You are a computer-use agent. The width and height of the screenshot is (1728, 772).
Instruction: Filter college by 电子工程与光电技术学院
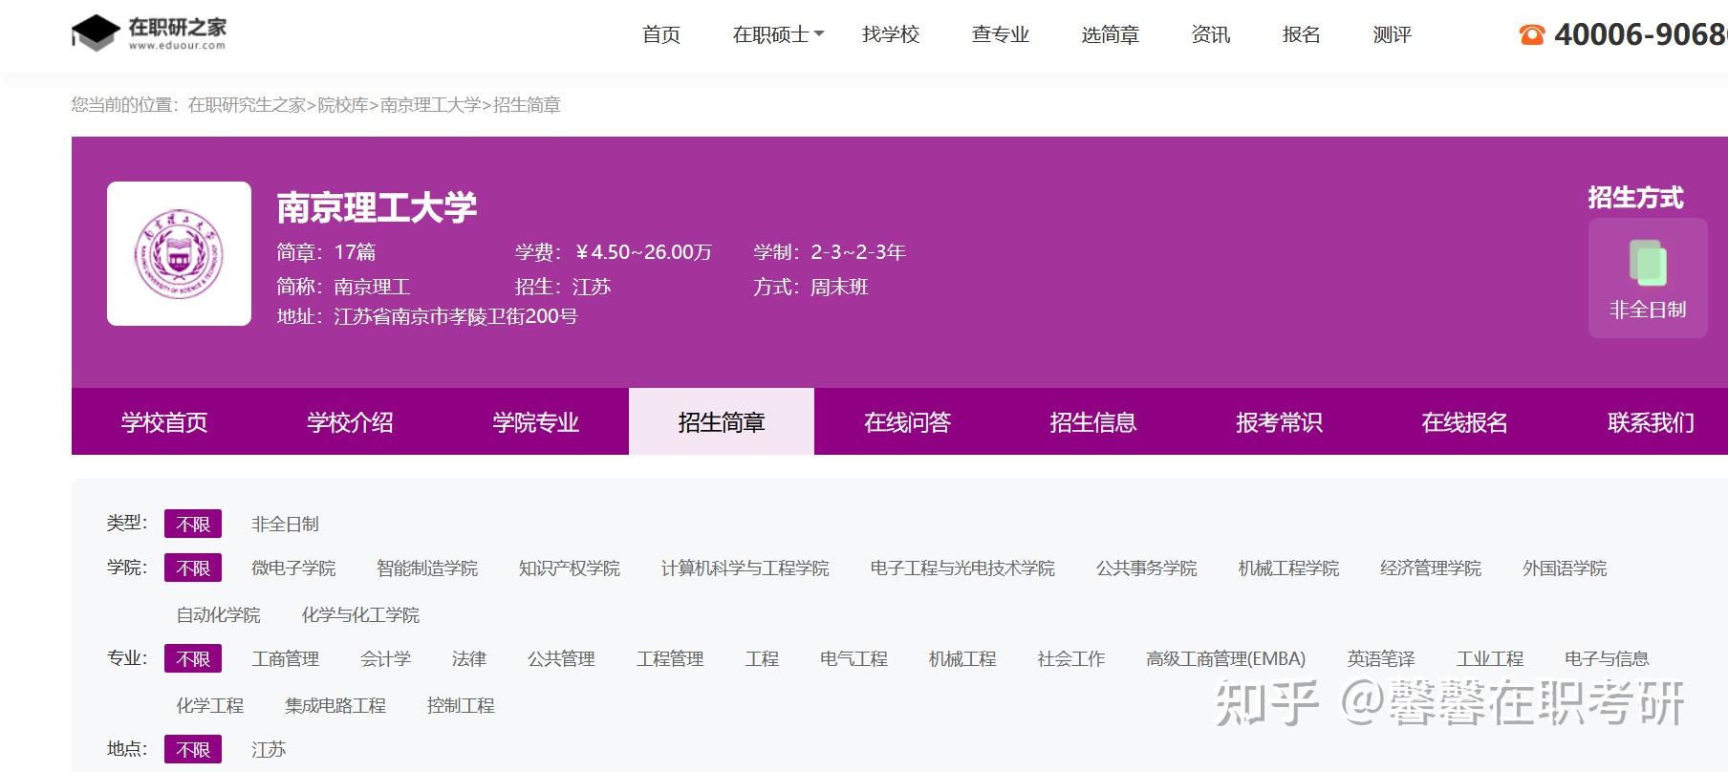point(962,568)
